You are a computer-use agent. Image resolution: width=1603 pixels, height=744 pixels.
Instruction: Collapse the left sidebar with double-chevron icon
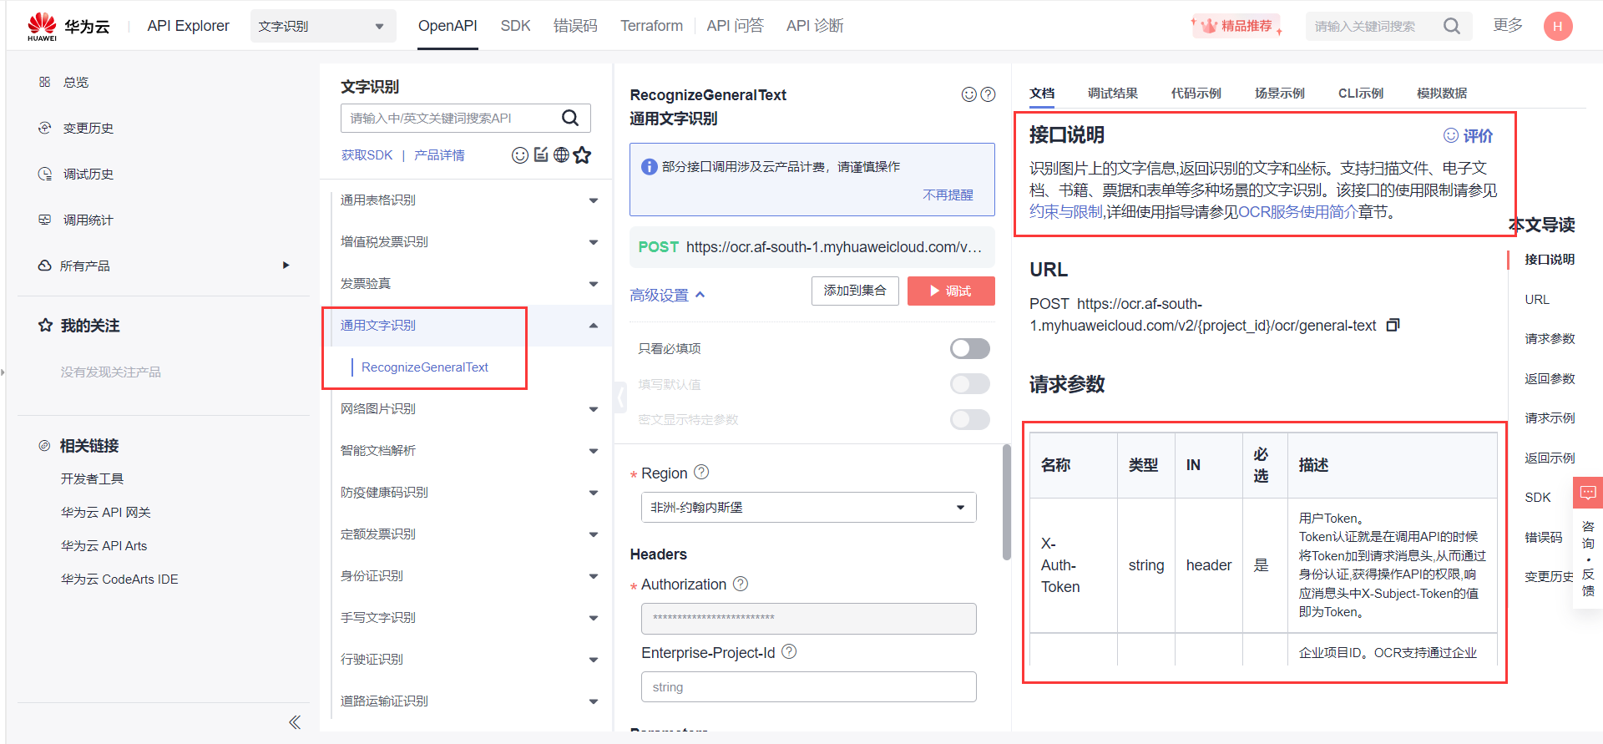(294, 722)
